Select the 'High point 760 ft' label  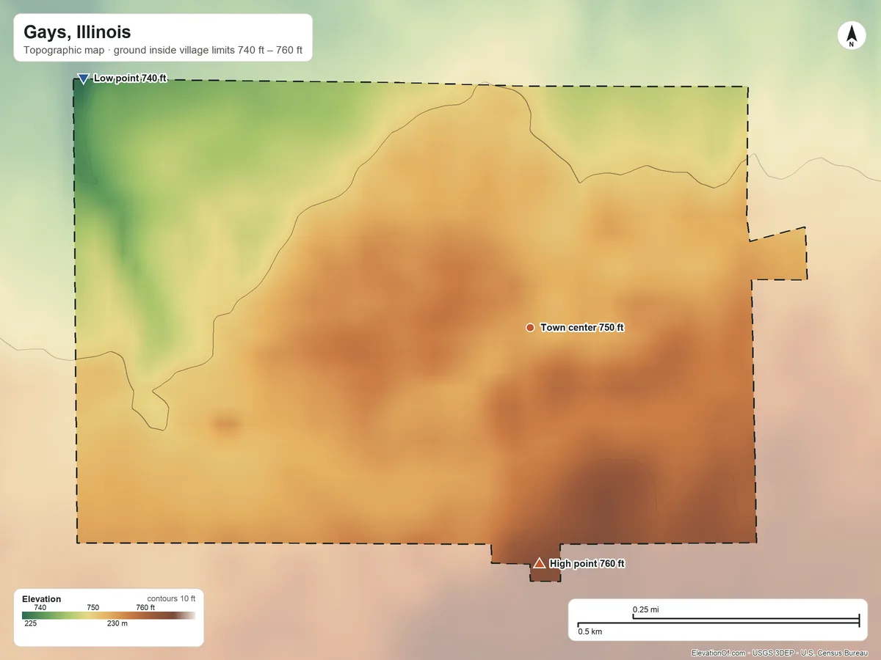click(587, 564)
